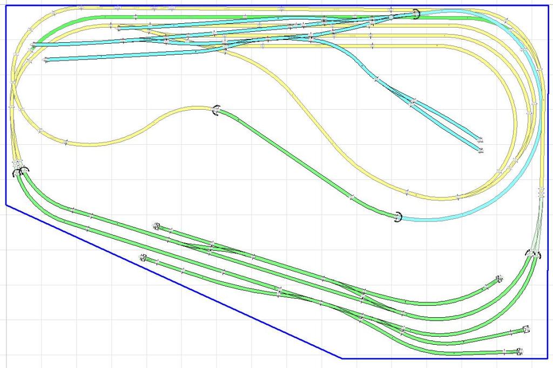553x368 pixels.
Task: Click the diagonal blue baseboard edge at the lower left
Action: [173, 281]
